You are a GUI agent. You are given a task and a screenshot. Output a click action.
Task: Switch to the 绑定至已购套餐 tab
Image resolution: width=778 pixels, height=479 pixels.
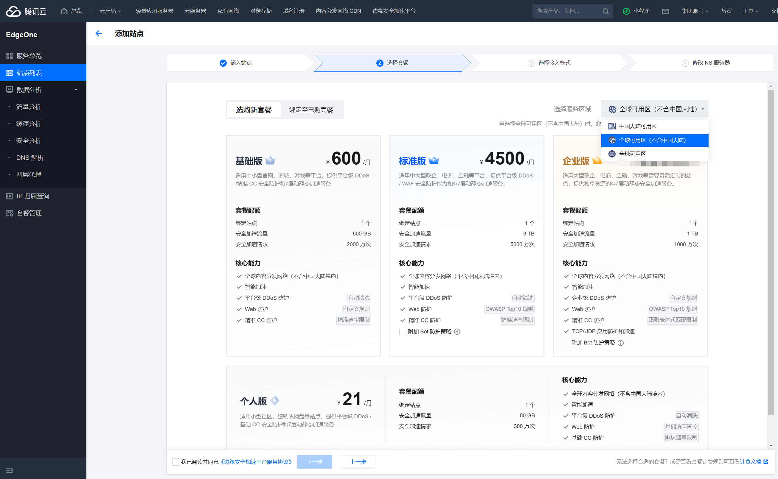[311, 110]
